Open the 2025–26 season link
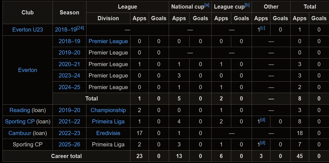The image size is (329, 163). coord(69,144)
